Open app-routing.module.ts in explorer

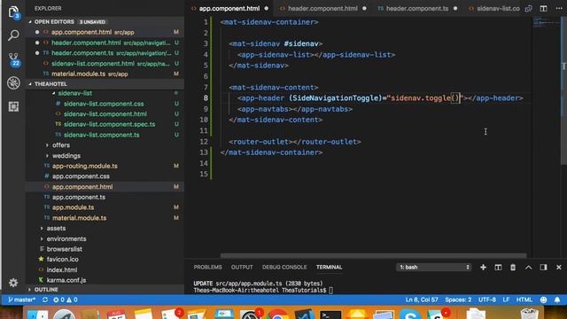[85, 166]
